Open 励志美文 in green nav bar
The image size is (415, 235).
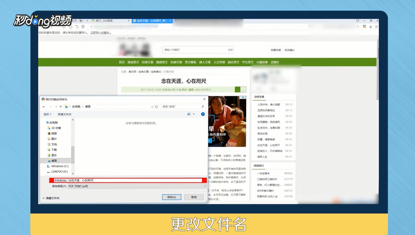[x=234, y=62]
